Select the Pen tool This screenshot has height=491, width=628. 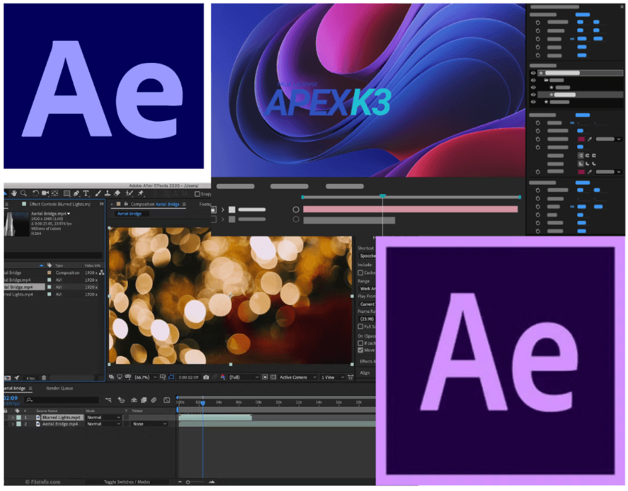pyautogui.click(x=76, y=193)
